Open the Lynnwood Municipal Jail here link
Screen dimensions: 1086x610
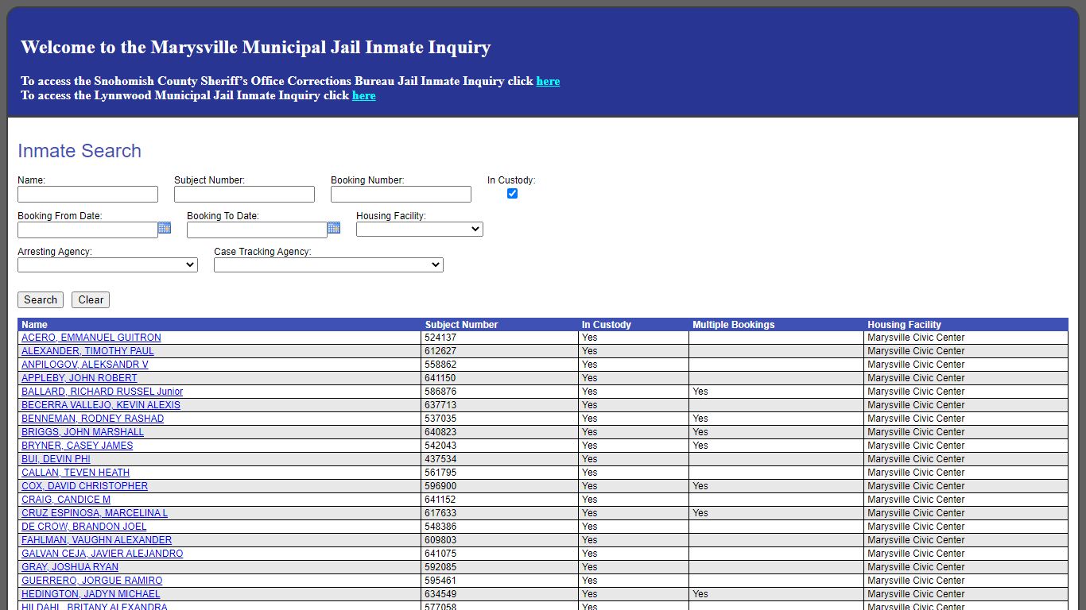[364, 95]
